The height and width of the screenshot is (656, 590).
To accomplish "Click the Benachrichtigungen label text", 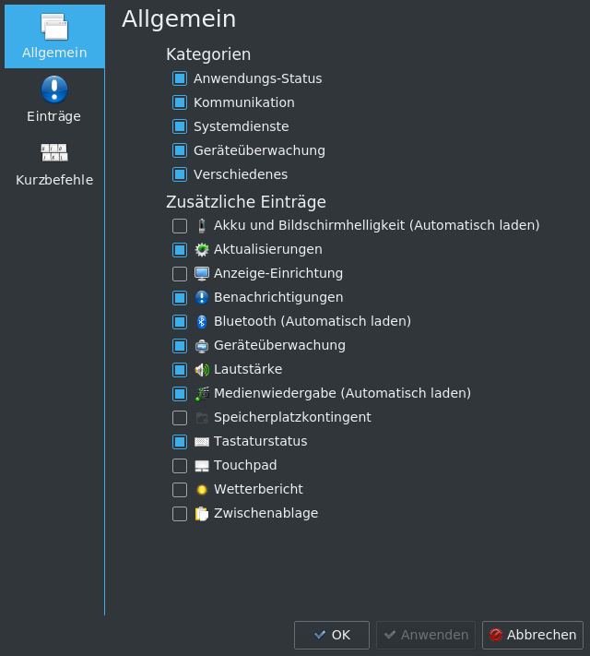I will pyautogui.click(x=278, y=298).
